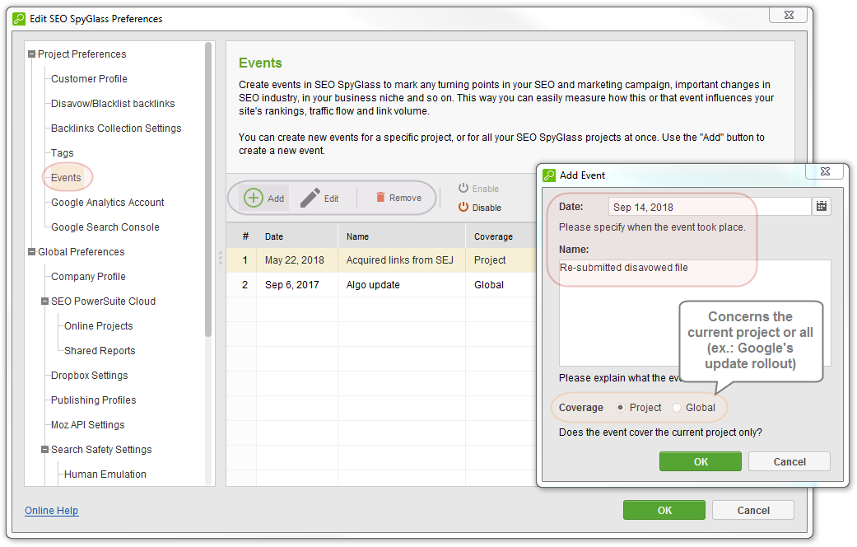This screenshot has width=857, height=547.
Task: Open Dropbox Settings
Action: (x=90, y=376)
